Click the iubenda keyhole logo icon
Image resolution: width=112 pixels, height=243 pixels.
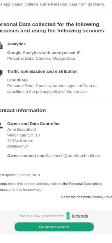coord(68,216)
